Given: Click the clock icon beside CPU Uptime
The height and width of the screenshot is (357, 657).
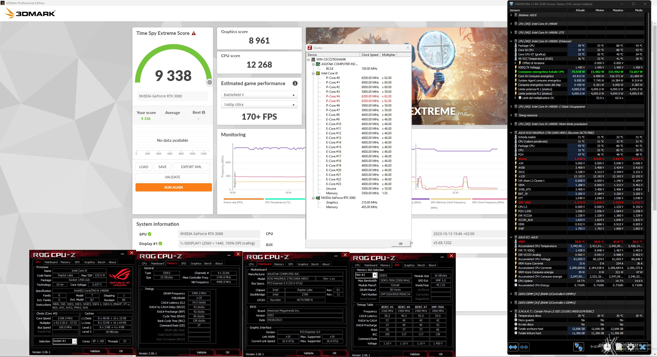Looking at the screenshot, I should coord(516,281).
